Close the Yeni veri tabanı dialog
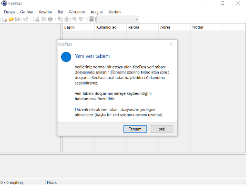The width and height of the screenshot is (246, 185). tap(171, 44)
